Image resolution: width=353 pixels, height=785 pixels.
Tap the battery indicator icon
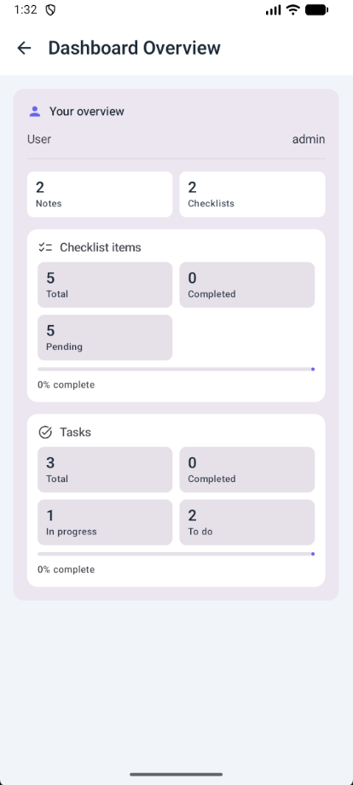[316, 9]
